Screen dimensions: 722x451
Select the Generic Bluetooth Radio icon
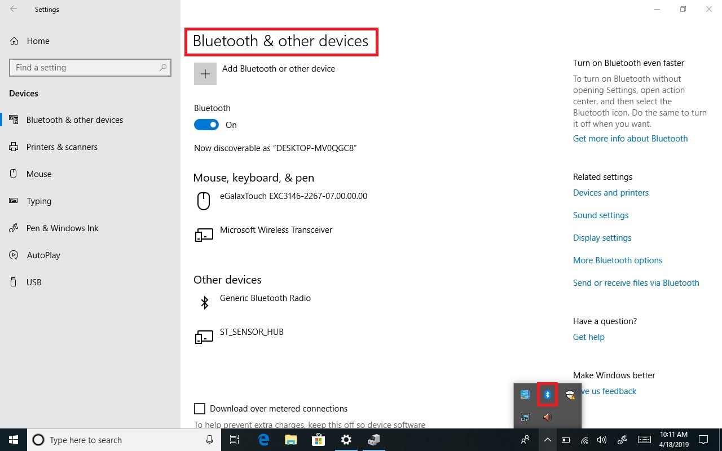205,303
